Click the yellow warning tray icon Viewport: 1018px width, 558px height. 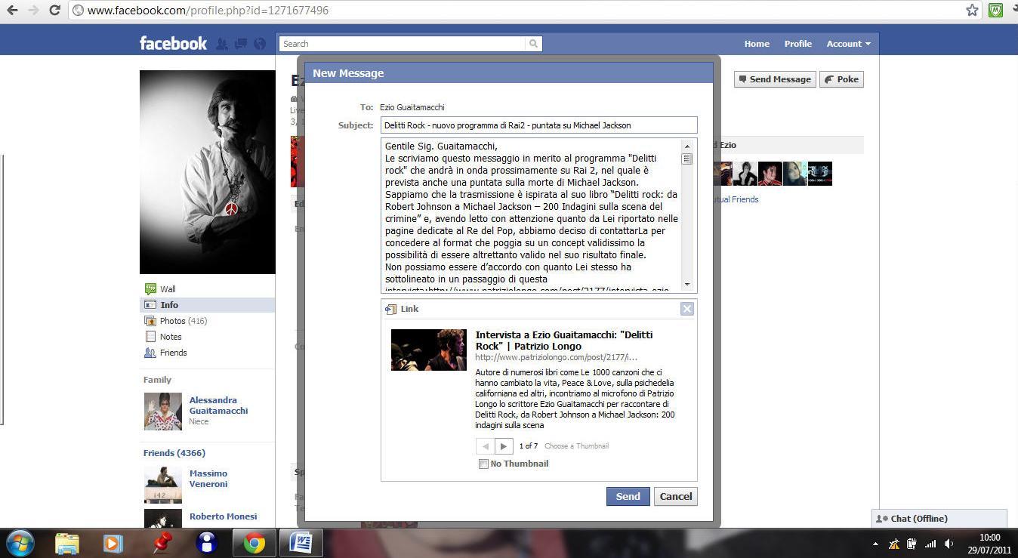click(x=894, y=544)
